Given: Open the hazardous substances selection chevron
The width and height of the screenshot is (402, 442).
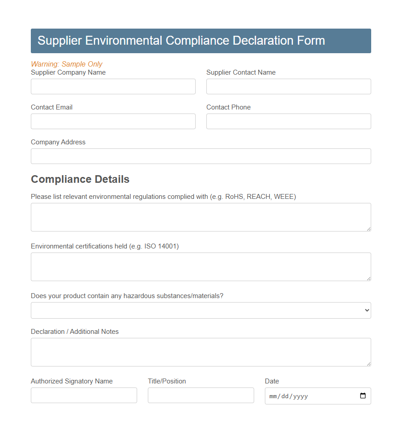Looking at the screenshot, I should tap(367, 310).
